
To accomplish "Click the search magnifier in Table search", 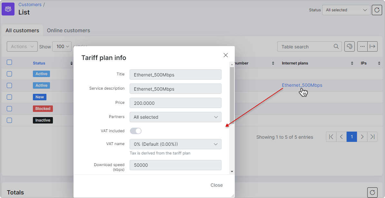I will (x=336, y=46).
